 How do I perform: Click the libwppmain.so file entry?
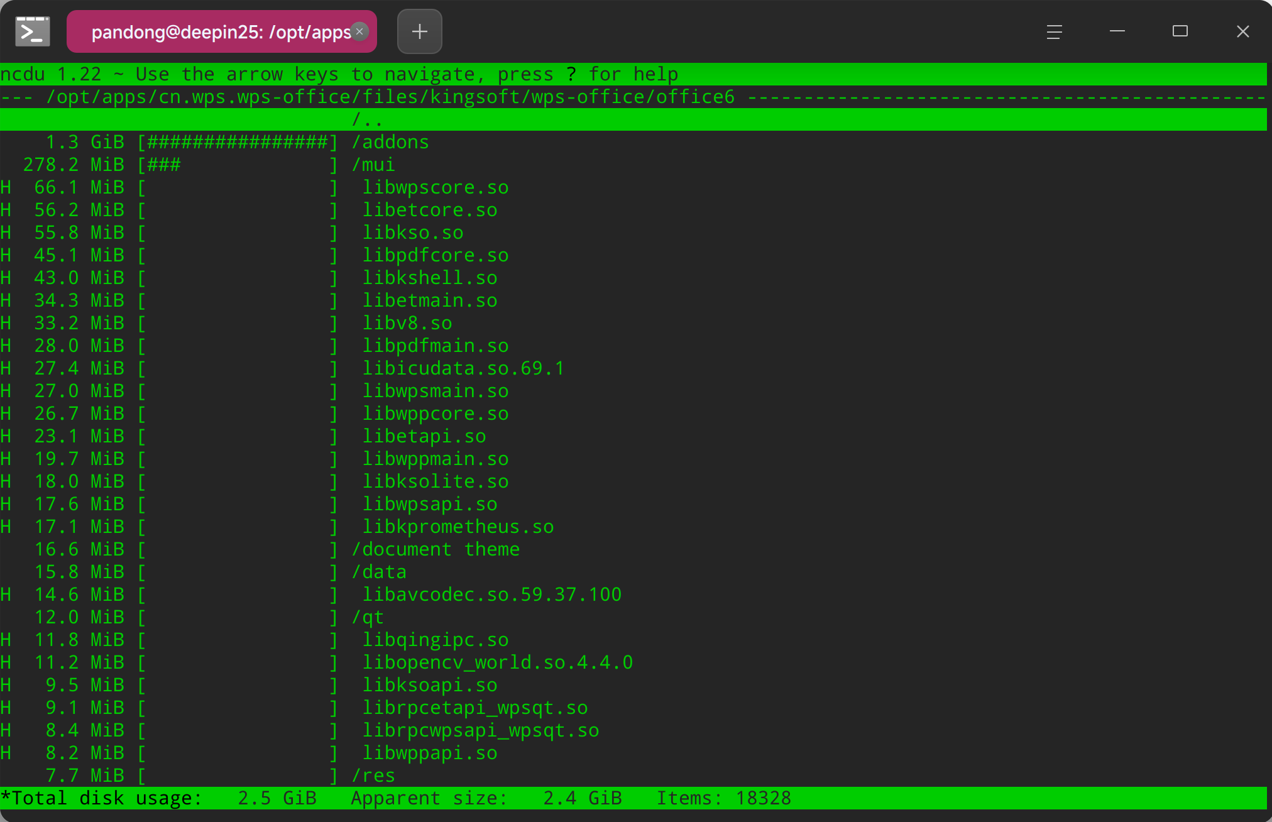coord(436,459)
